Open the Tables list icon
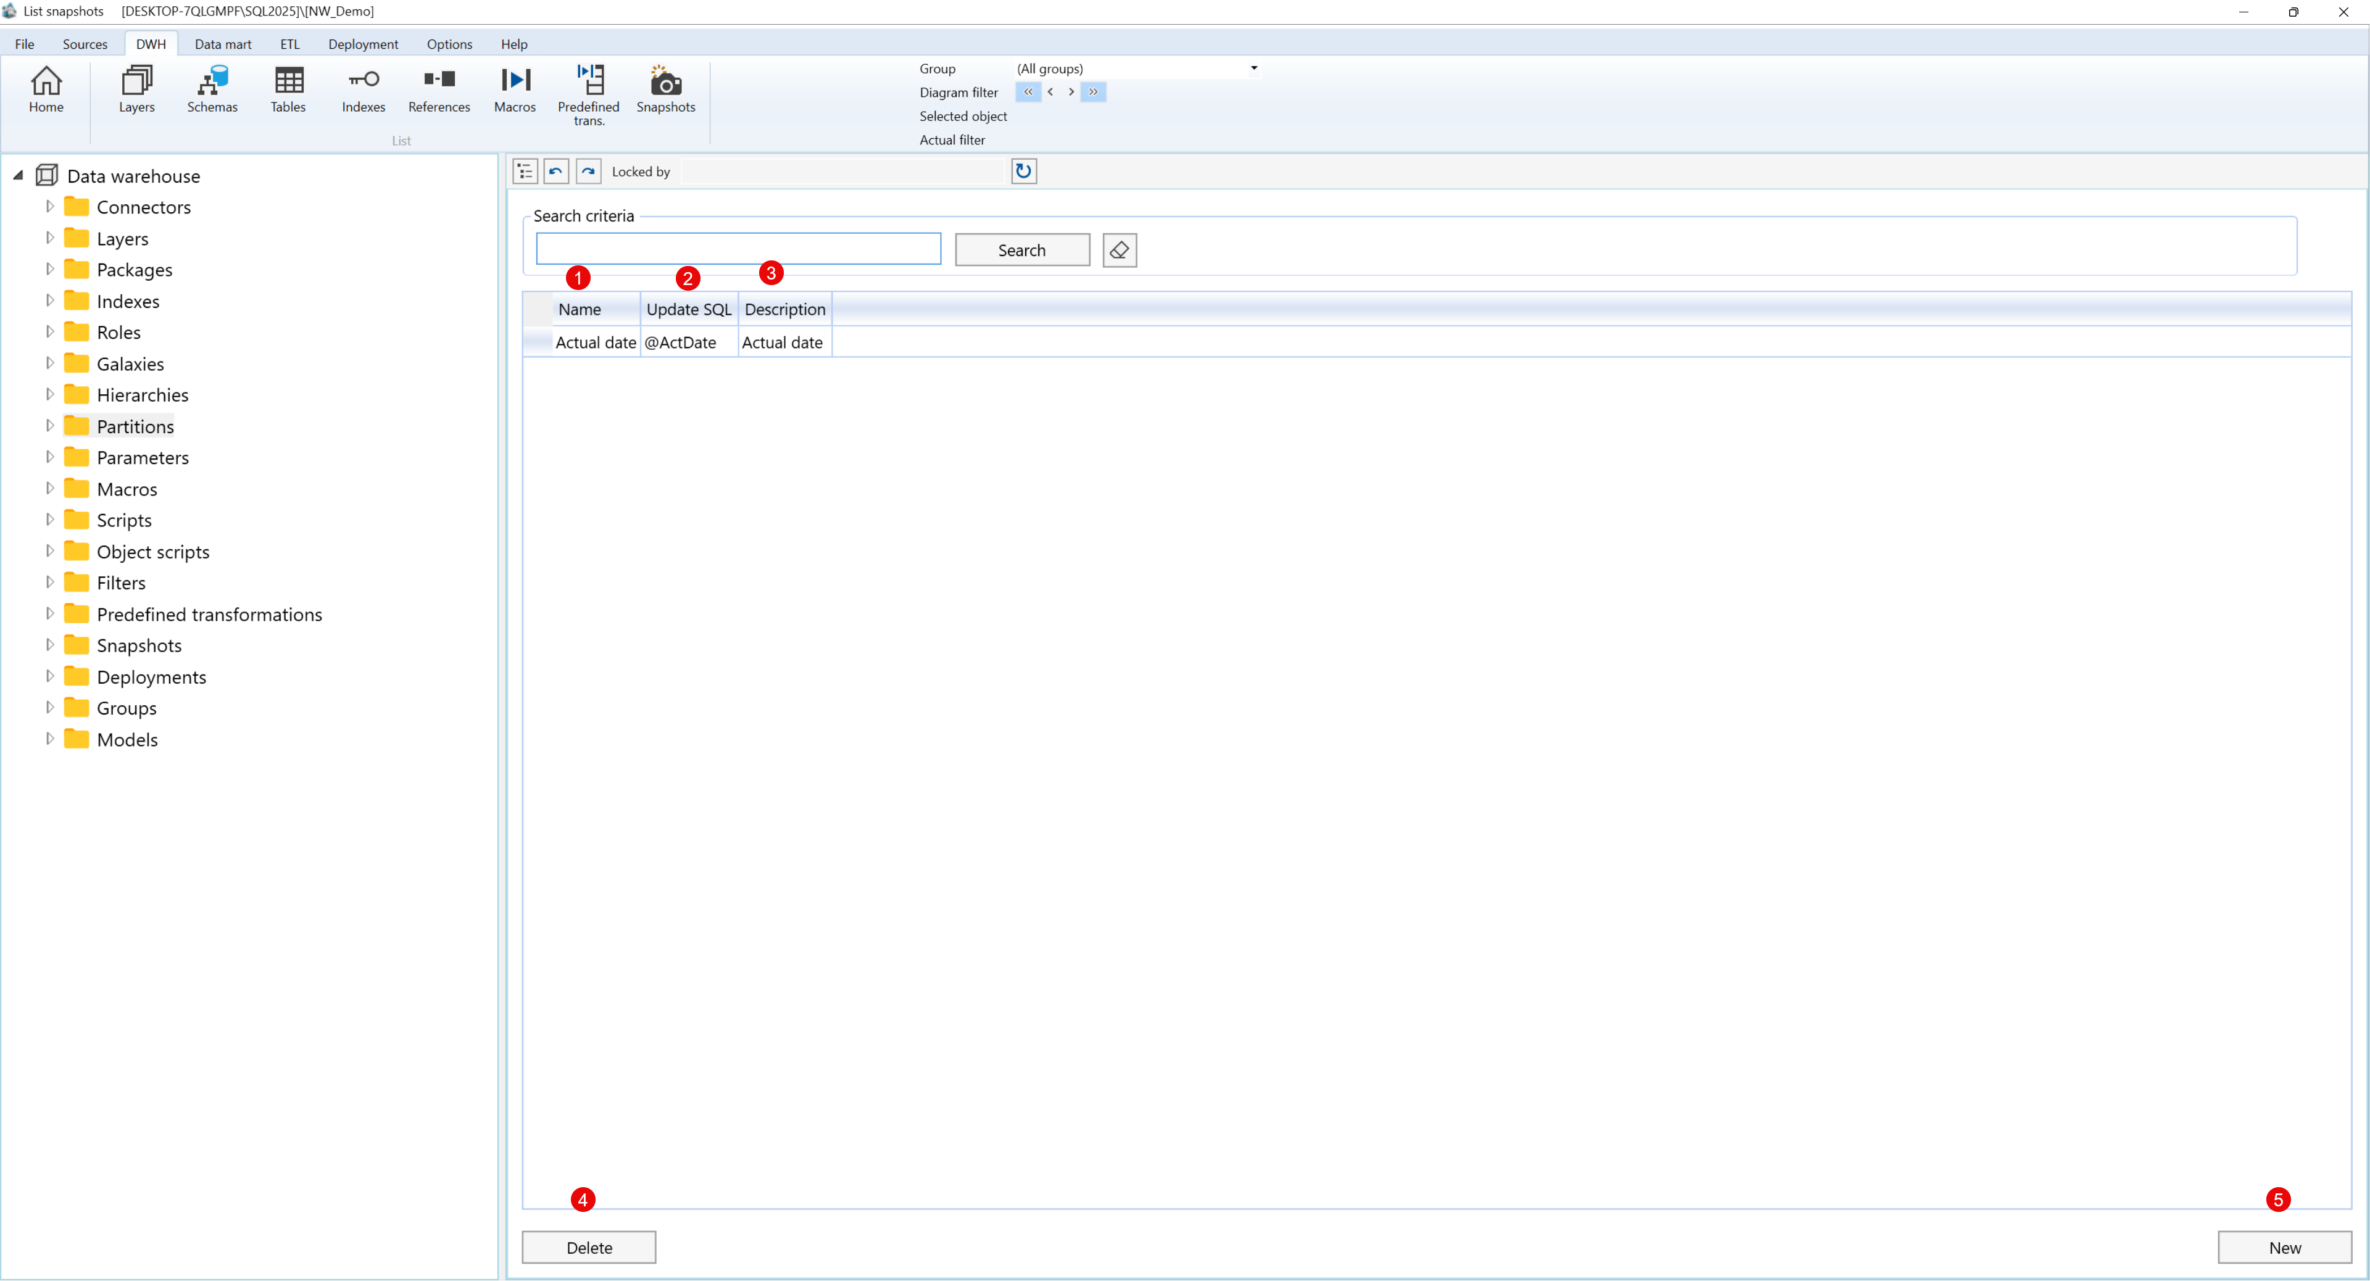Viewport: 2370px width, 1281px height. (288, 88)
